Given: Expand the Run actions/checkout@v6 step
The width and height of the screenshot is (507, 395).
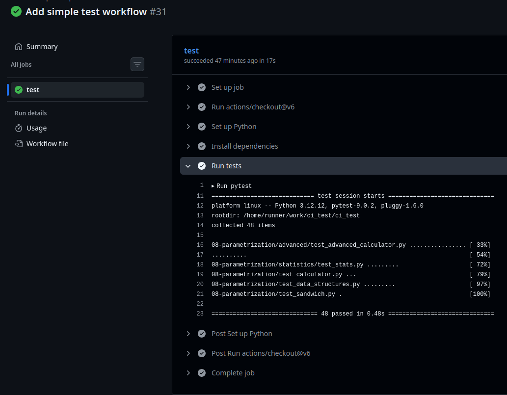Looking at the screenshot, I should point(188,106).
